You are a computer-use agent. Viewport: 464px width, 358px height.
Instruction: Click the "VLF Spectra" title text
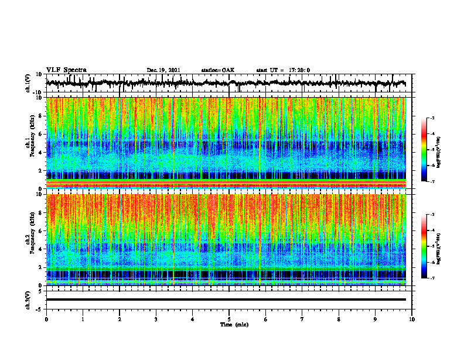click(66, 70)
